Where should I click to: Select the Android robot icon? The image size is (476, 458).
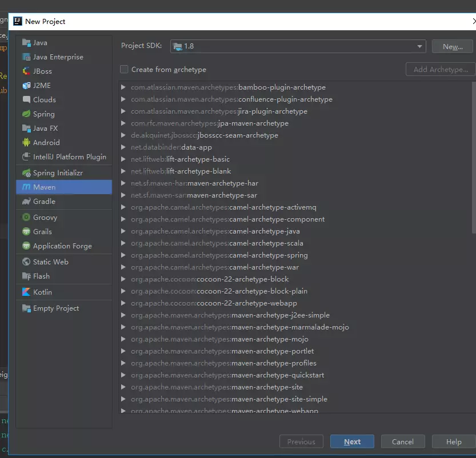26,142
